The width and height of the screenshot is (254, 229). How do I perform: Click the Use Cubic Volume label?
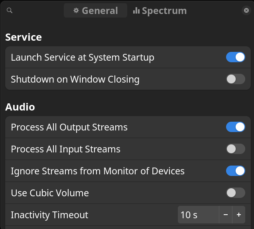click(x=50, y=193)
